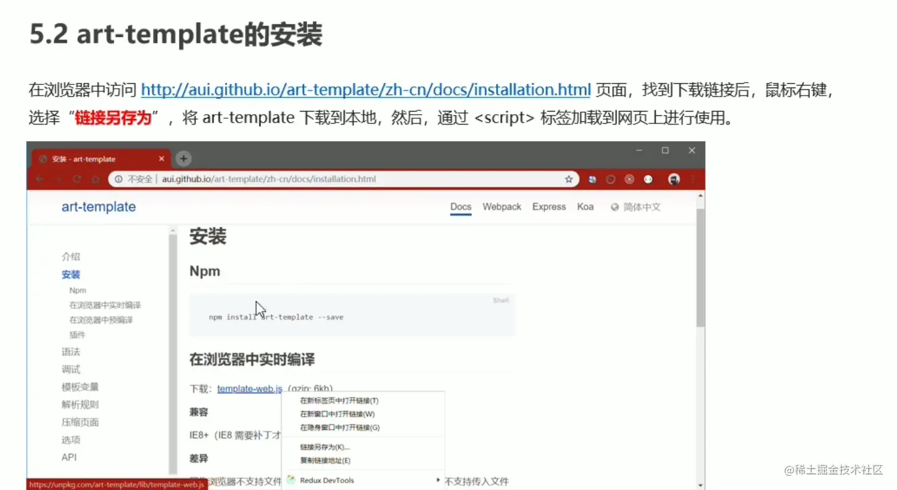The width and height of the screenshot is (897, 490).
Task: Select 模板变量 in the sidebar
Action: point(80,387)
